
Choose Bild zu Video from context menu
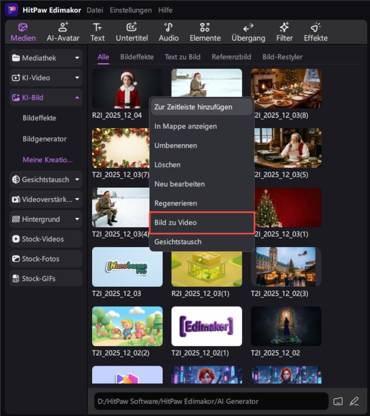pyautogui.click(x=202, y=223)
